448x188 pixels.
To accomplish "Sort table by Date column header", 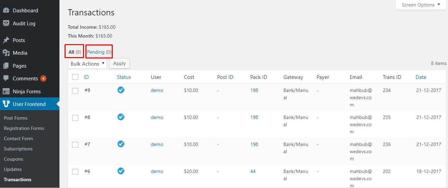I will pyautogui.click(x=421, y=77).
